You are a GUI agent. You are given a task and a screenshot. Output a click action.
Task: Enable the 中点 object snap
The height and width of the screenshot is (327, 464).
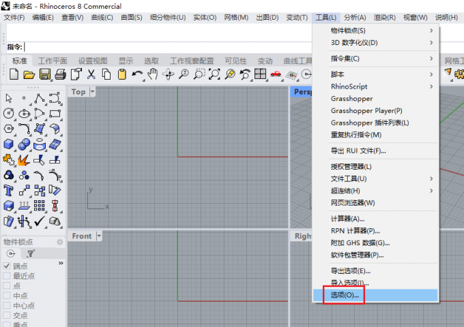point(7,296)
